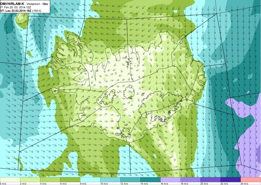Click the '18 m/s' legend label
The image size is (261, 185).
[184, 184]
